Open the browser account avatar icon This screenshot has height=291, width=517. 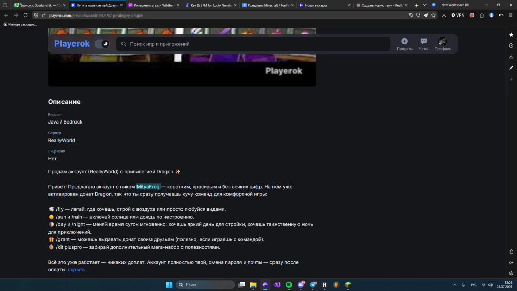(x=491, y=15)
